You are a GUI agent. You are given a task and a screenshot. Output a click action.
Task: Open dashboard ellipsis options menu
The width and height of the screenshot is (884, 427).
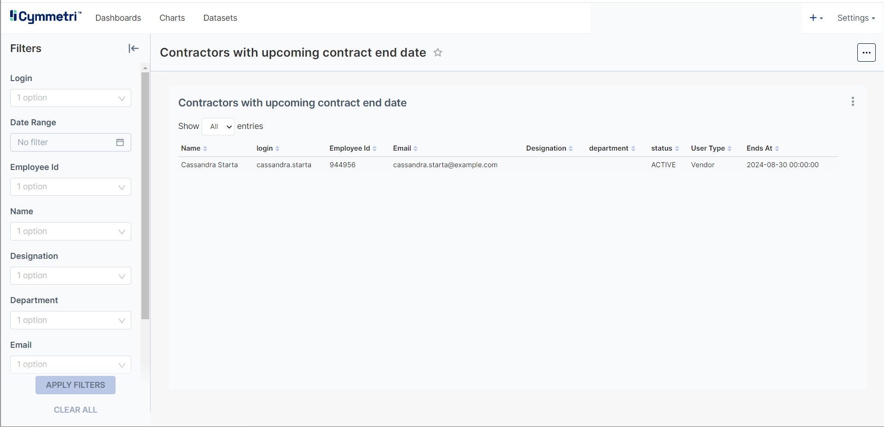(866, 53)
